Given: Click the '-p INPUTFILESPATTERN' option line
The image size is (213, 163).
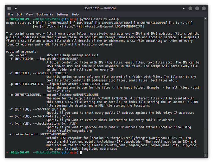Looking at the screenshot, I should [59, 84].
